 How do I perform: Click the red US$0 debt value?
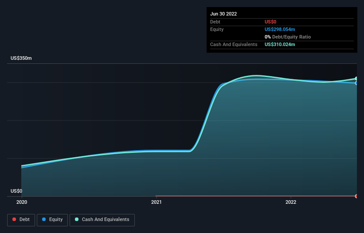(270, 22)
